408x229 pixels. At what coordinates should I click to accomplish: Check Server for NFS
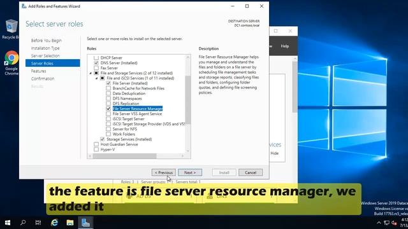tap(108, 129)
